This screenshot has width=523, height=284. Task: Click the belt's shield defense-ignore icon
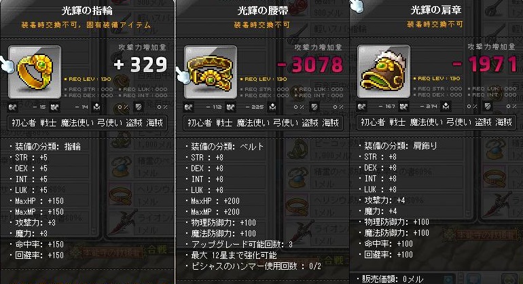coord(314,107)
